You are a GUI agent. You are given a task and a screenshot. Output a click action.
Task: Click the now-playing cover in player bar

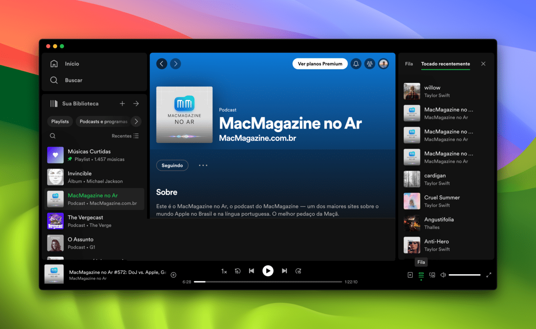[54, 275]
